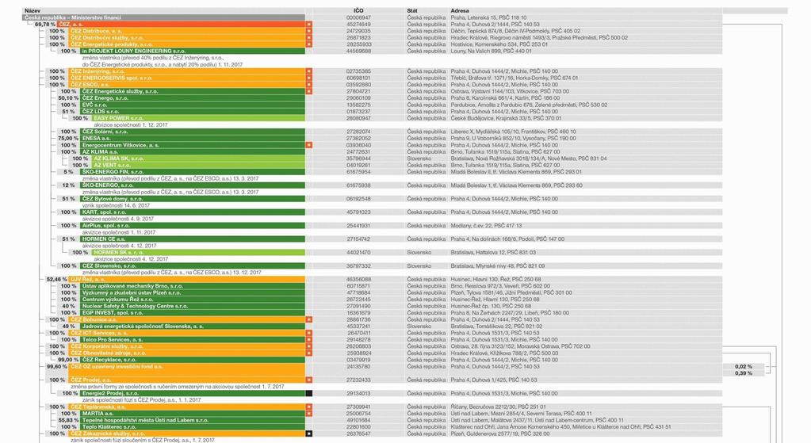This screenshot has width=811, height=443.
Task: Click the address Bratislava, Hattalova 12
Action: tap(493, 253)
